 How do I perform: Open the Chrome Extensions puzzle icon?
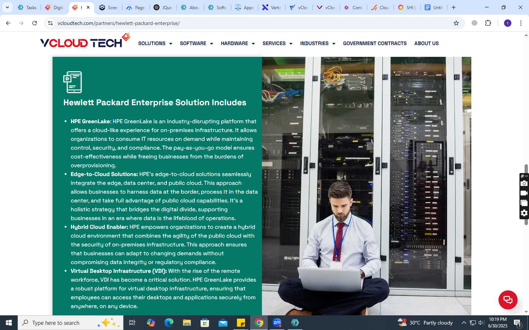tap(488, 23)
